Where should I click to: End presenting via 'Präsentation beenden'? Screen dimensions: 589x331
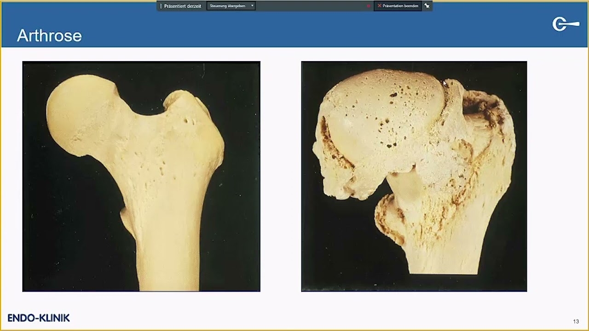(398, 6)
